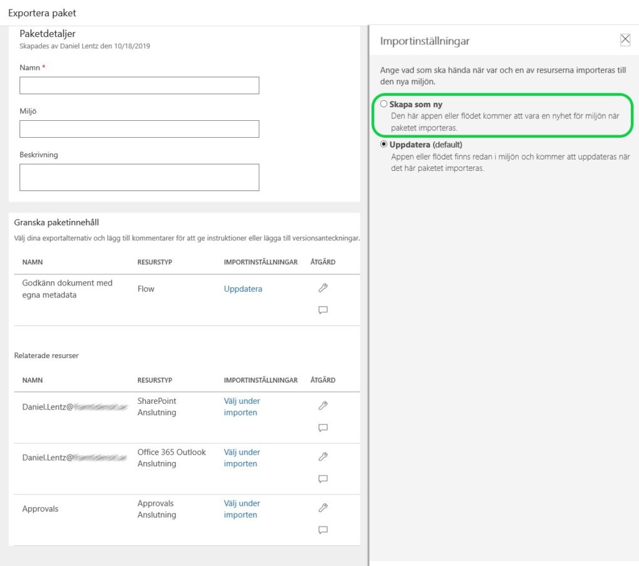Click the 'Importinställningar' panel title
Viewport: 639px width, 566px height.
click(x=425, y=41)
